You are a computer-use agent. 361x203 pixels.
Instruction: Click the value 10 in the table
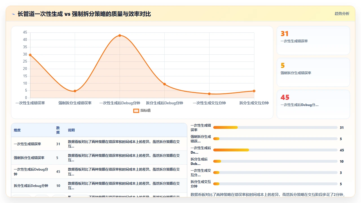pos(58,186)
